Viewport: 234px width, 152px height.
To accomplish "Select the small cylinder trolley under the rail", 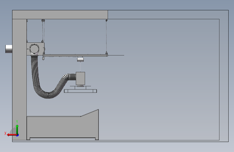I will [80, 60].
